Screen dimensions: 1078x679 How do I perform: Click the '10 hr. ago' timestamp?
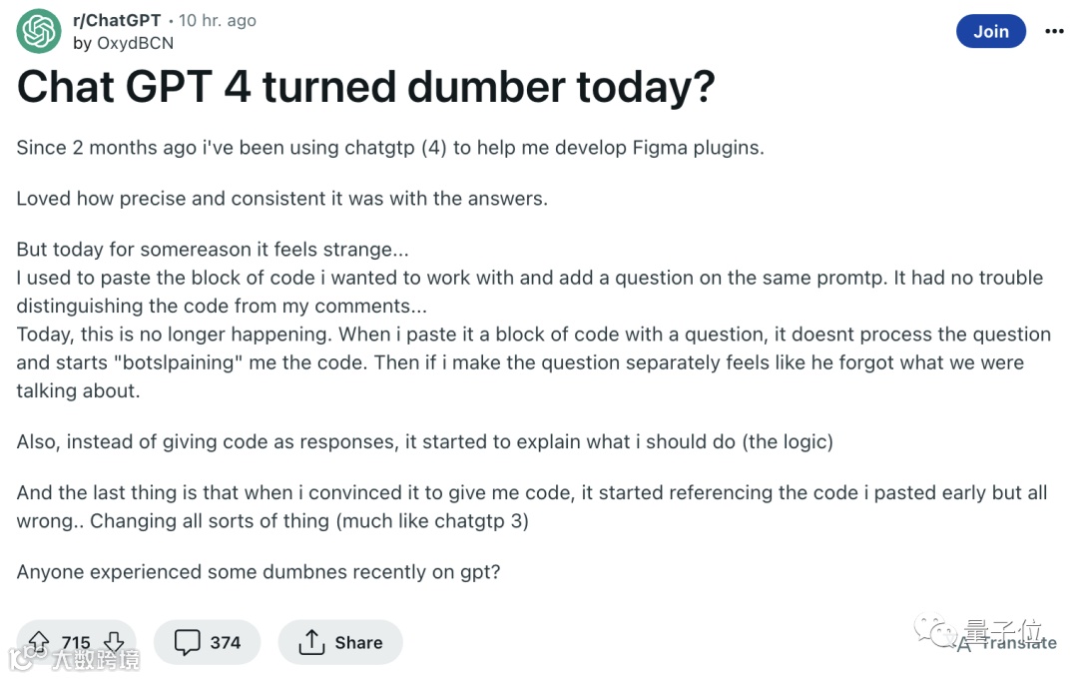pos(217,20)
